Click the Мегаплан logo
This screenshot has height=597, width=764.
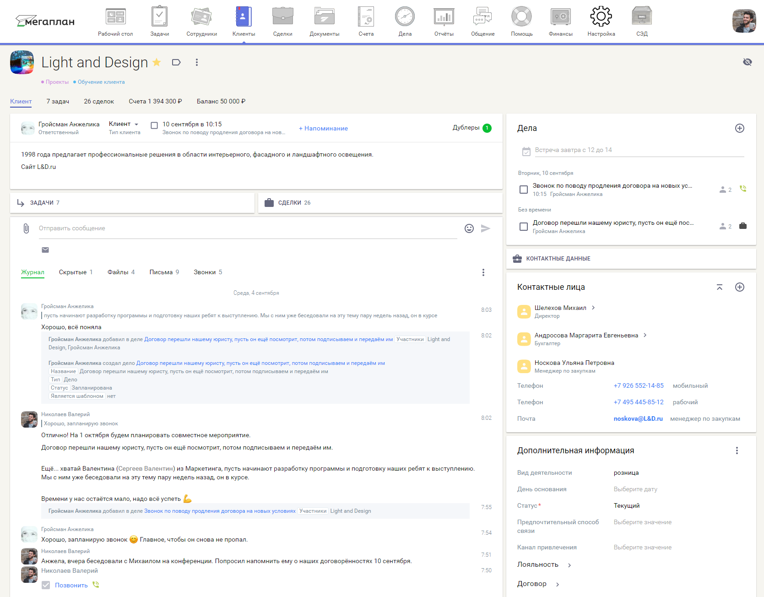[45, 21]
